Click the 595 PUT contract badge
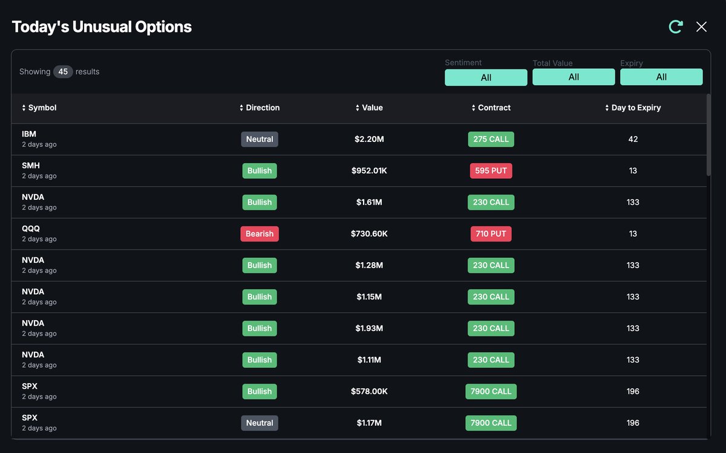This screenshot has width=726, height=453. [x=491, y=170]
